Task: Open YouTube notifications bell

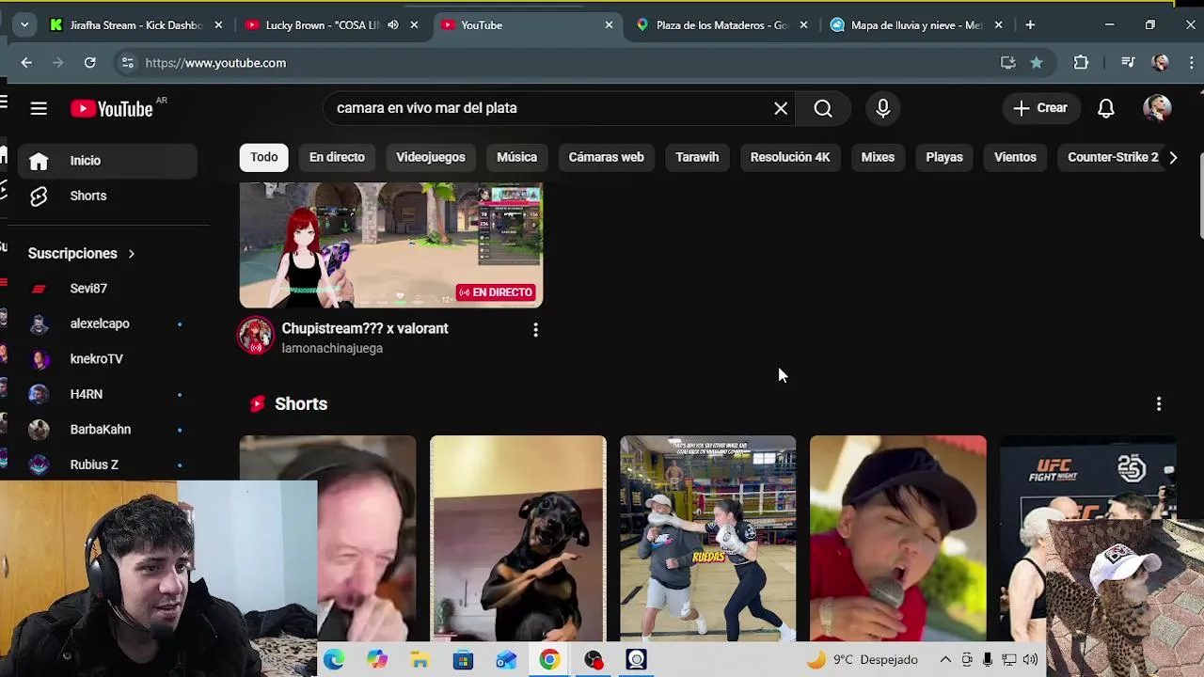Action: 1106,108
